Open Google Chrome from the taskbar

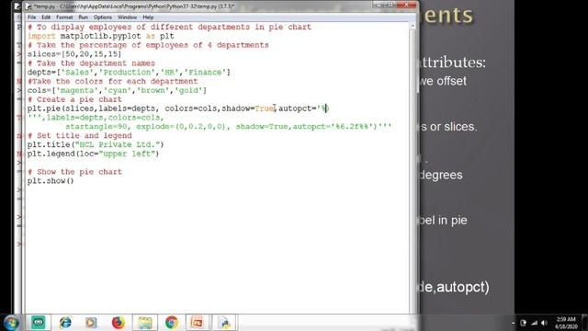[x=172, y=323]
